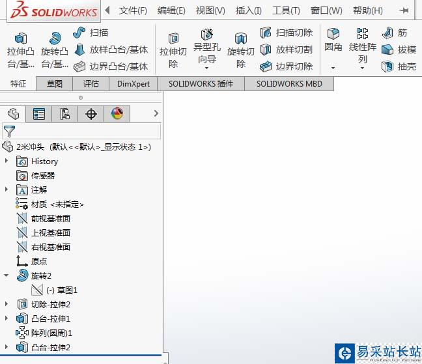This screenshot has height=364, width=422.
Task: Expand the History folder
Action: pyautogui.click(x=7, y=161)
